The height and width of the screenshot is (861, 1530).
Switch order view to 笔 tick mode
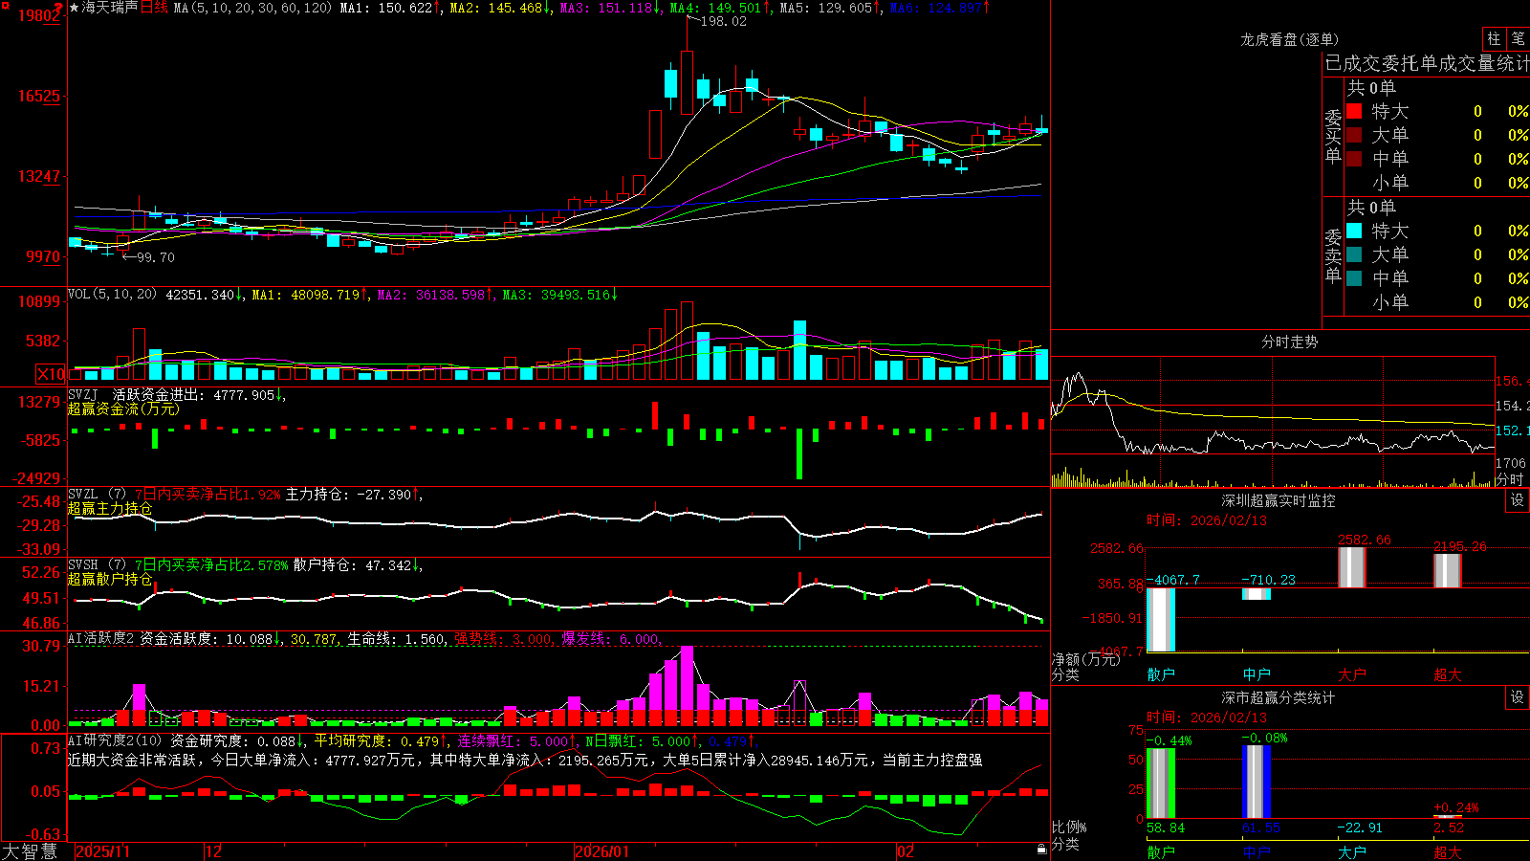coord(1519,39)
